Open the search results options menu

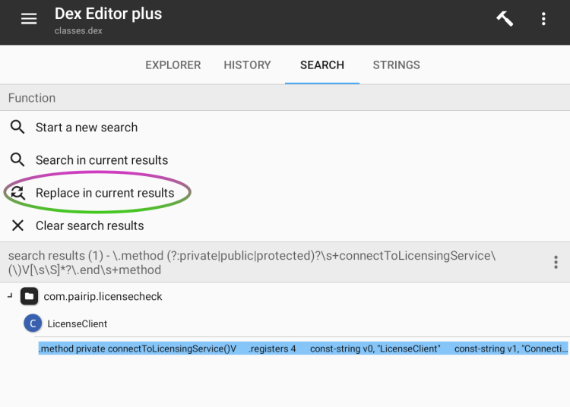(x=556, y=262)
